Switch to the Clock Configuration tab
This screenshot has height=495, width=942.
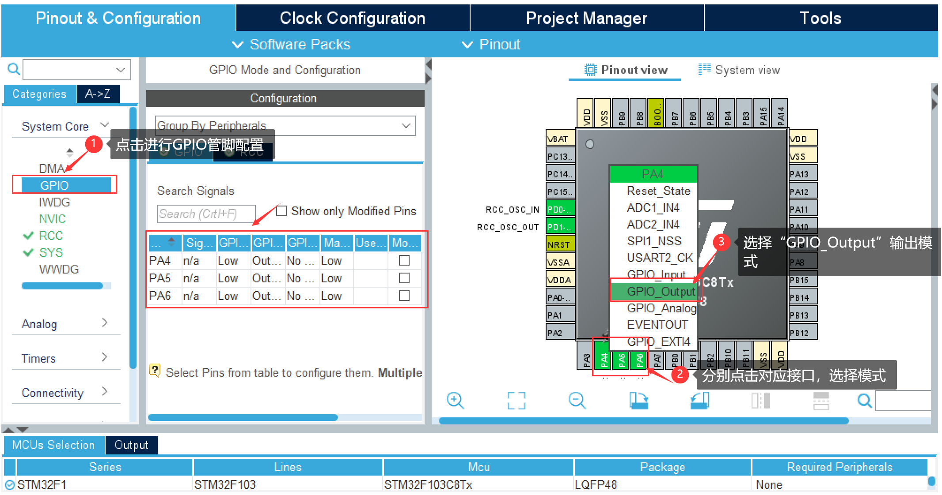(x=352, y=18)
